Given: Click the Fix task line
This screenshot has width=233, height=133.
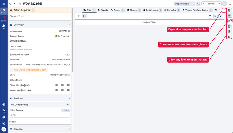Looking at the screenshot, I should [x=13, y=115].
